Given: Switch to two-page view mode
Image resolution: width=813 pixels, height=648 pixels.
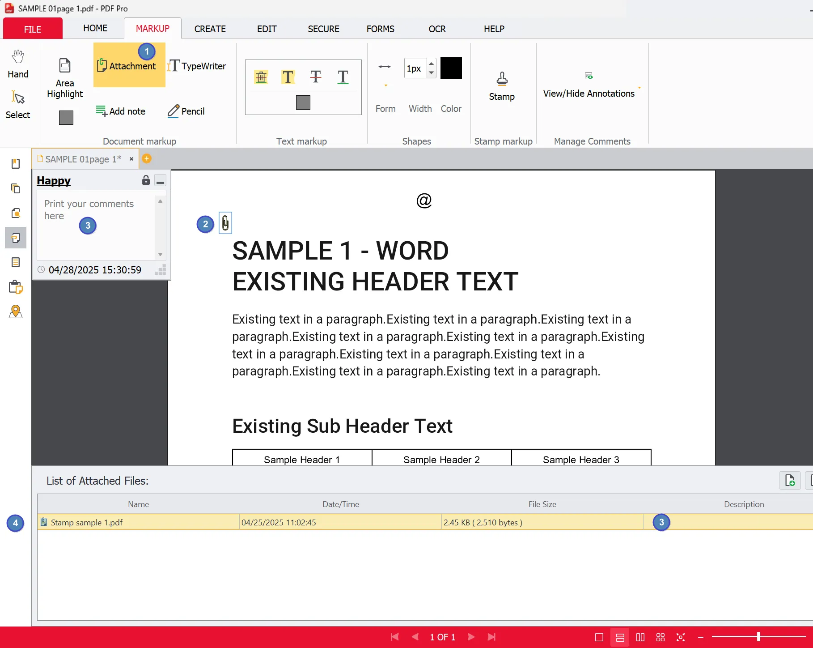Looking at the screenshot, I should pyautogui.click(x=640, y=637).
